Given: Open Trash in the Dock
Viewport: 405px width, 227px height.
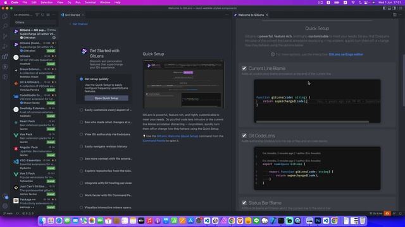Looking at the screenshot, I should (363, 221).
